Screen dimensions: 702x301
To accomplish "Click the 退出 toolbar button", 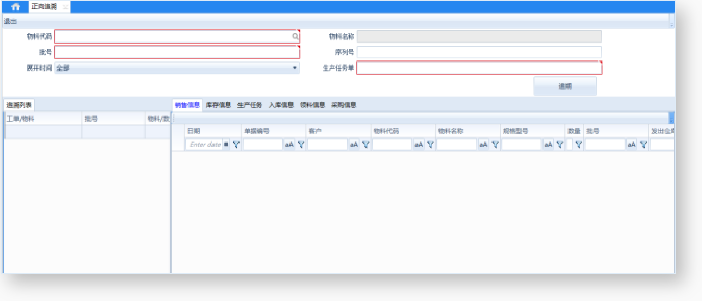I will click(x=10, y=21).
